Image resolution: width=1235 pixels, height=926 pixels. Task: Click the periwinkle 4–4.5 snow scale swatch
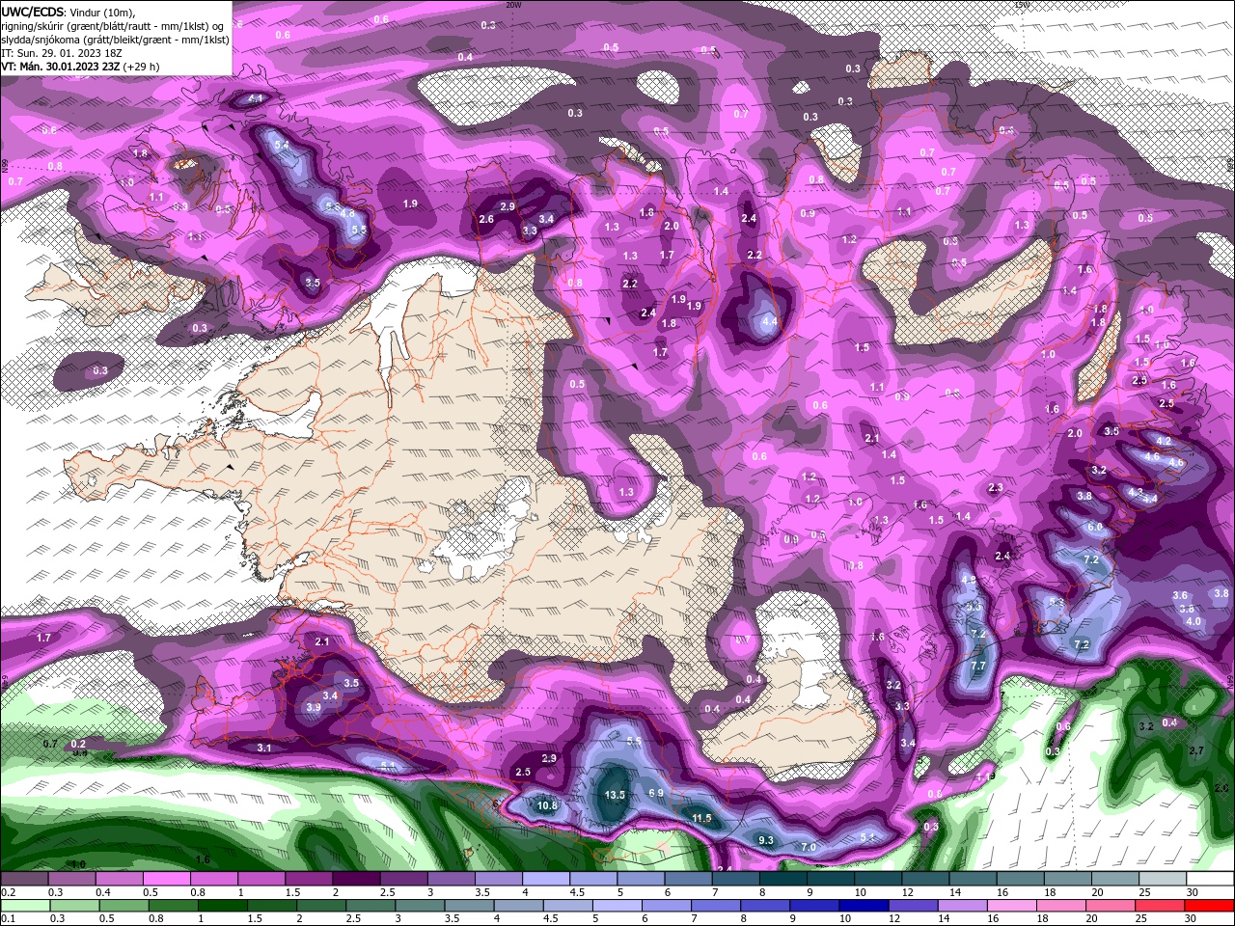546,879
